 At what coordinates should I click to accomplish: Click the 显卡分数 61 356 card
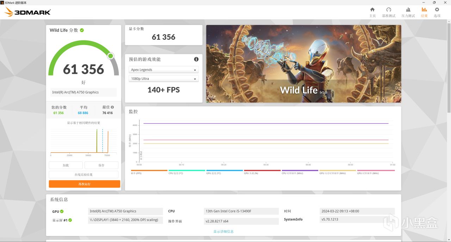click(163, 35)
